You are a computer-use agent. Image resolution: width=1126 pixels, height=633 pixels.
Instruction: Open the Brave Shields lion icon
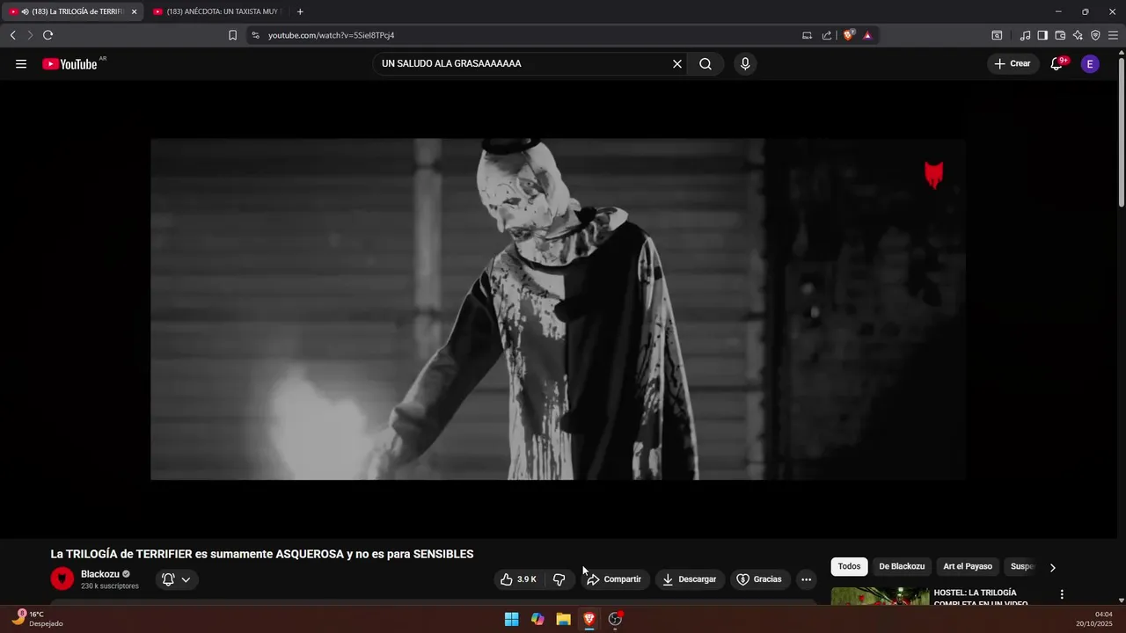point(848,35)
